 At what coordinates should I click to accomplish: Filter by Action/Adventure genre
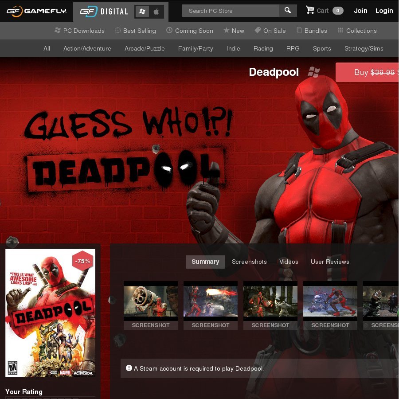coord(87,48)
